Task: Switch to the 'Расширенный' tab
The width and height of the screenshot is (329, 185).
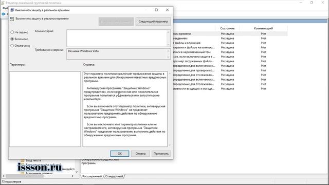Action: [92, 176]
